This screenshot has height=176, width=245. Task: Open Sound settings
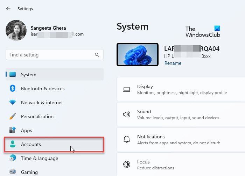[x=181, y=115]
